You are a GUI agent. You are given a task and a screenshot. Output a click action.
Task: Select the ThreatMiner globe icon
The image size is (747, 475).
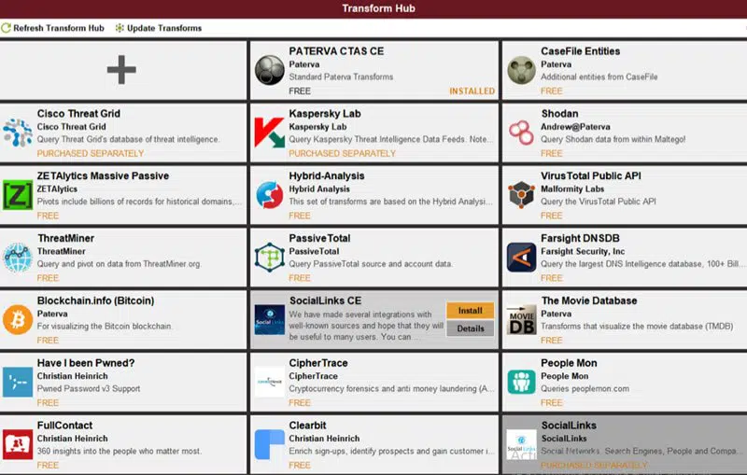tap(18, 257)
